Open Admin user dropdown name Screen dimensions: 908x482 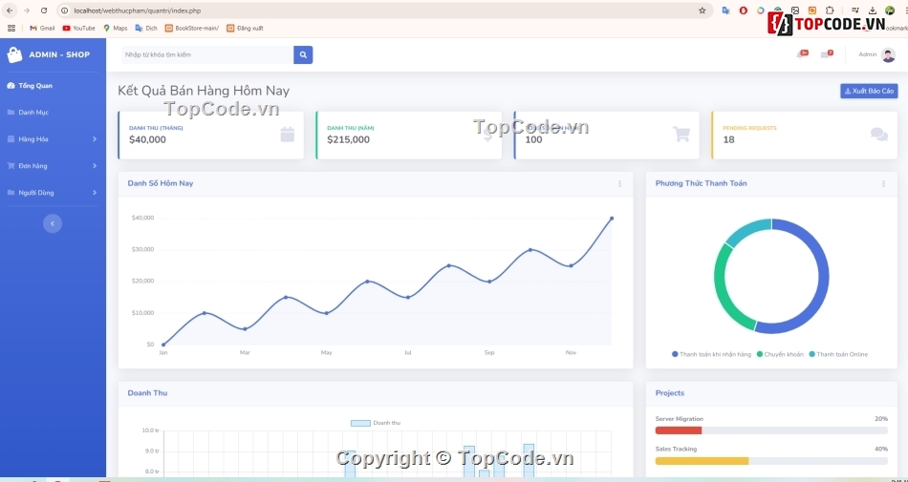(x=868, y=54)
